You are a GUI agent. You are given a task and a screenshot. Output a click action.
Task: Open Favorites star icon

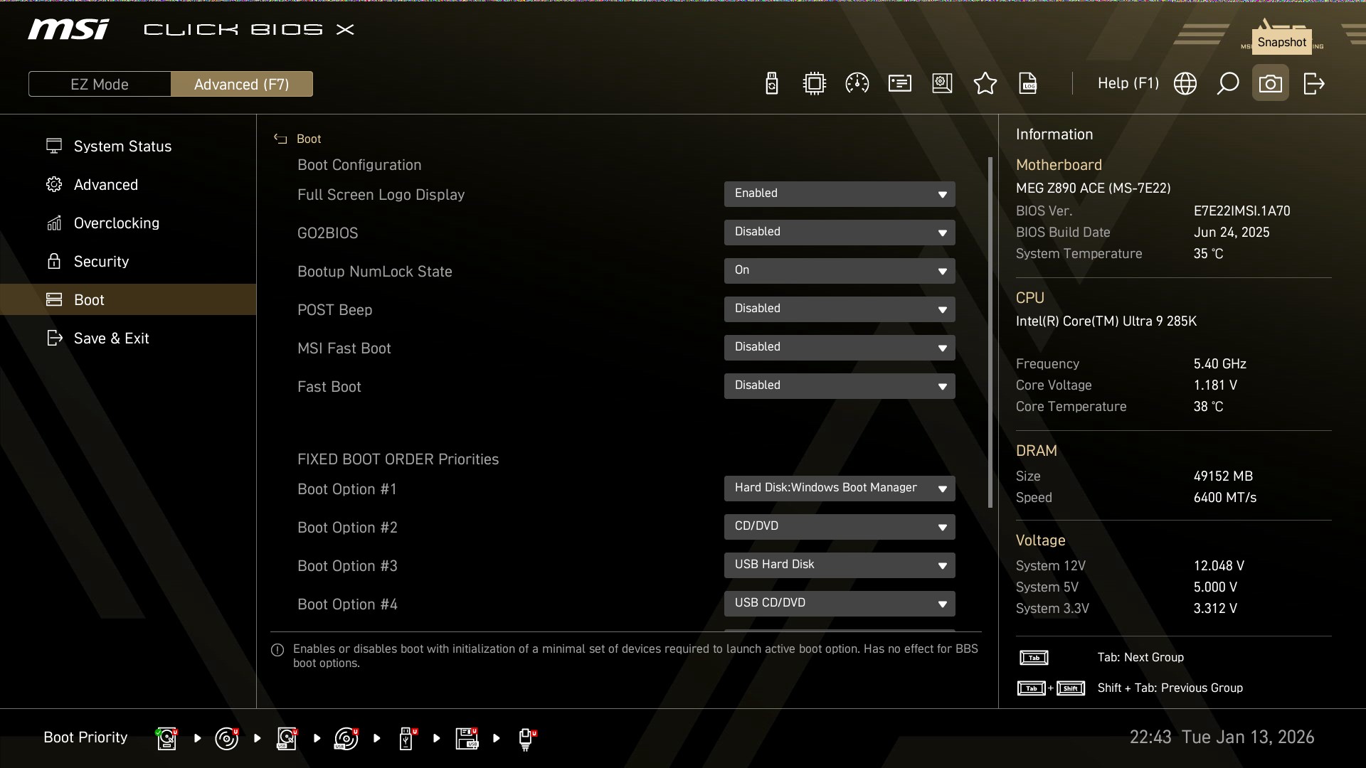pos(985,84)
